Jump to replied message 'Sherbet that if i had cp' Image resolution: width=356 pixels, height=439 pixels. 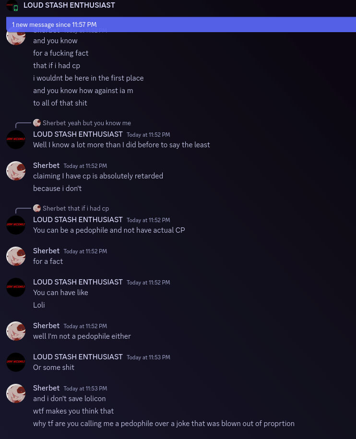[76, 208]
